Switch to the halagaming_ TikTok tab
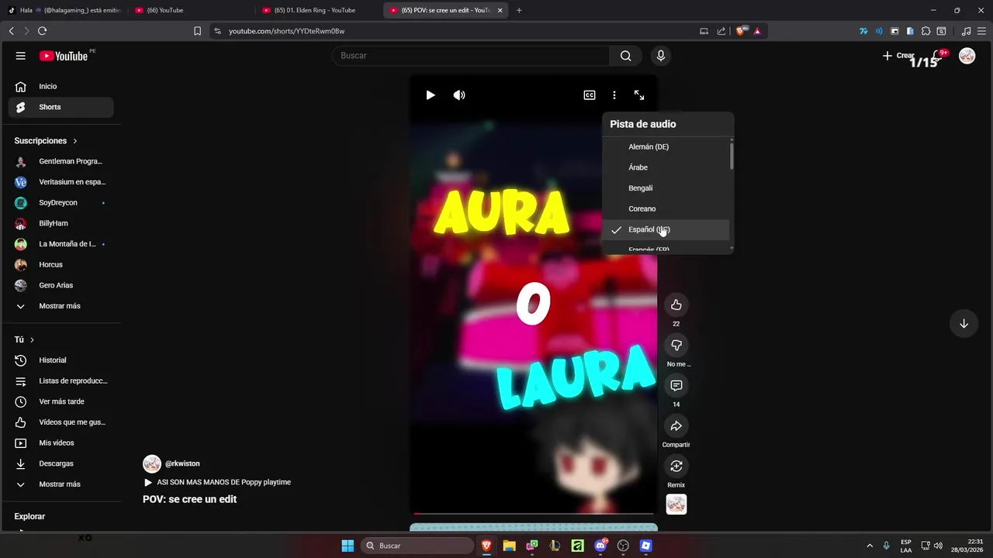This screenshot has height=558, width=993. point(65,10)
